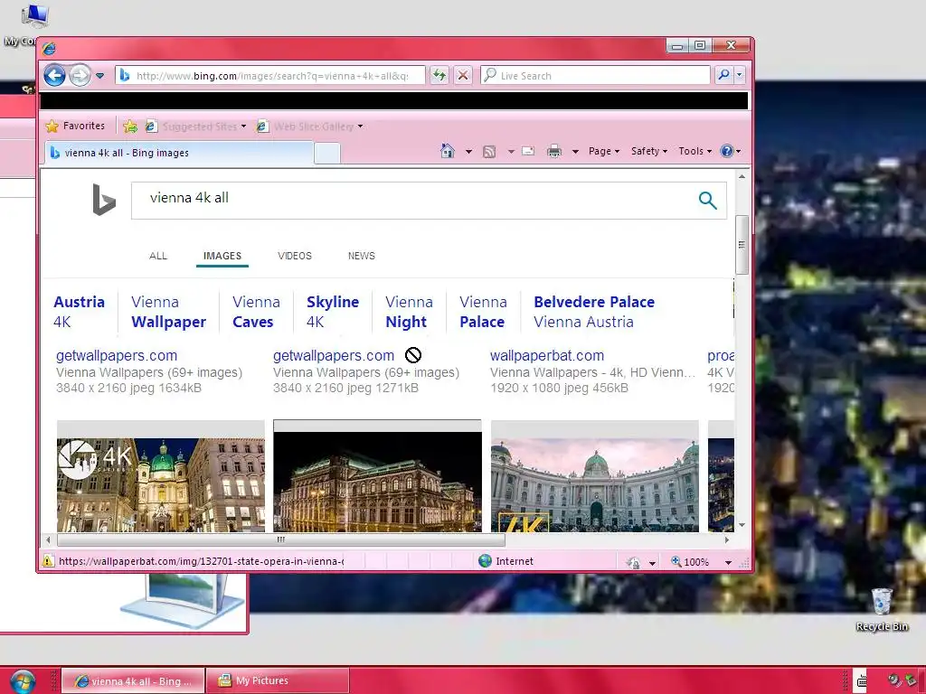
Task: Switch to the ALL results tab
Action: point(158,256)
